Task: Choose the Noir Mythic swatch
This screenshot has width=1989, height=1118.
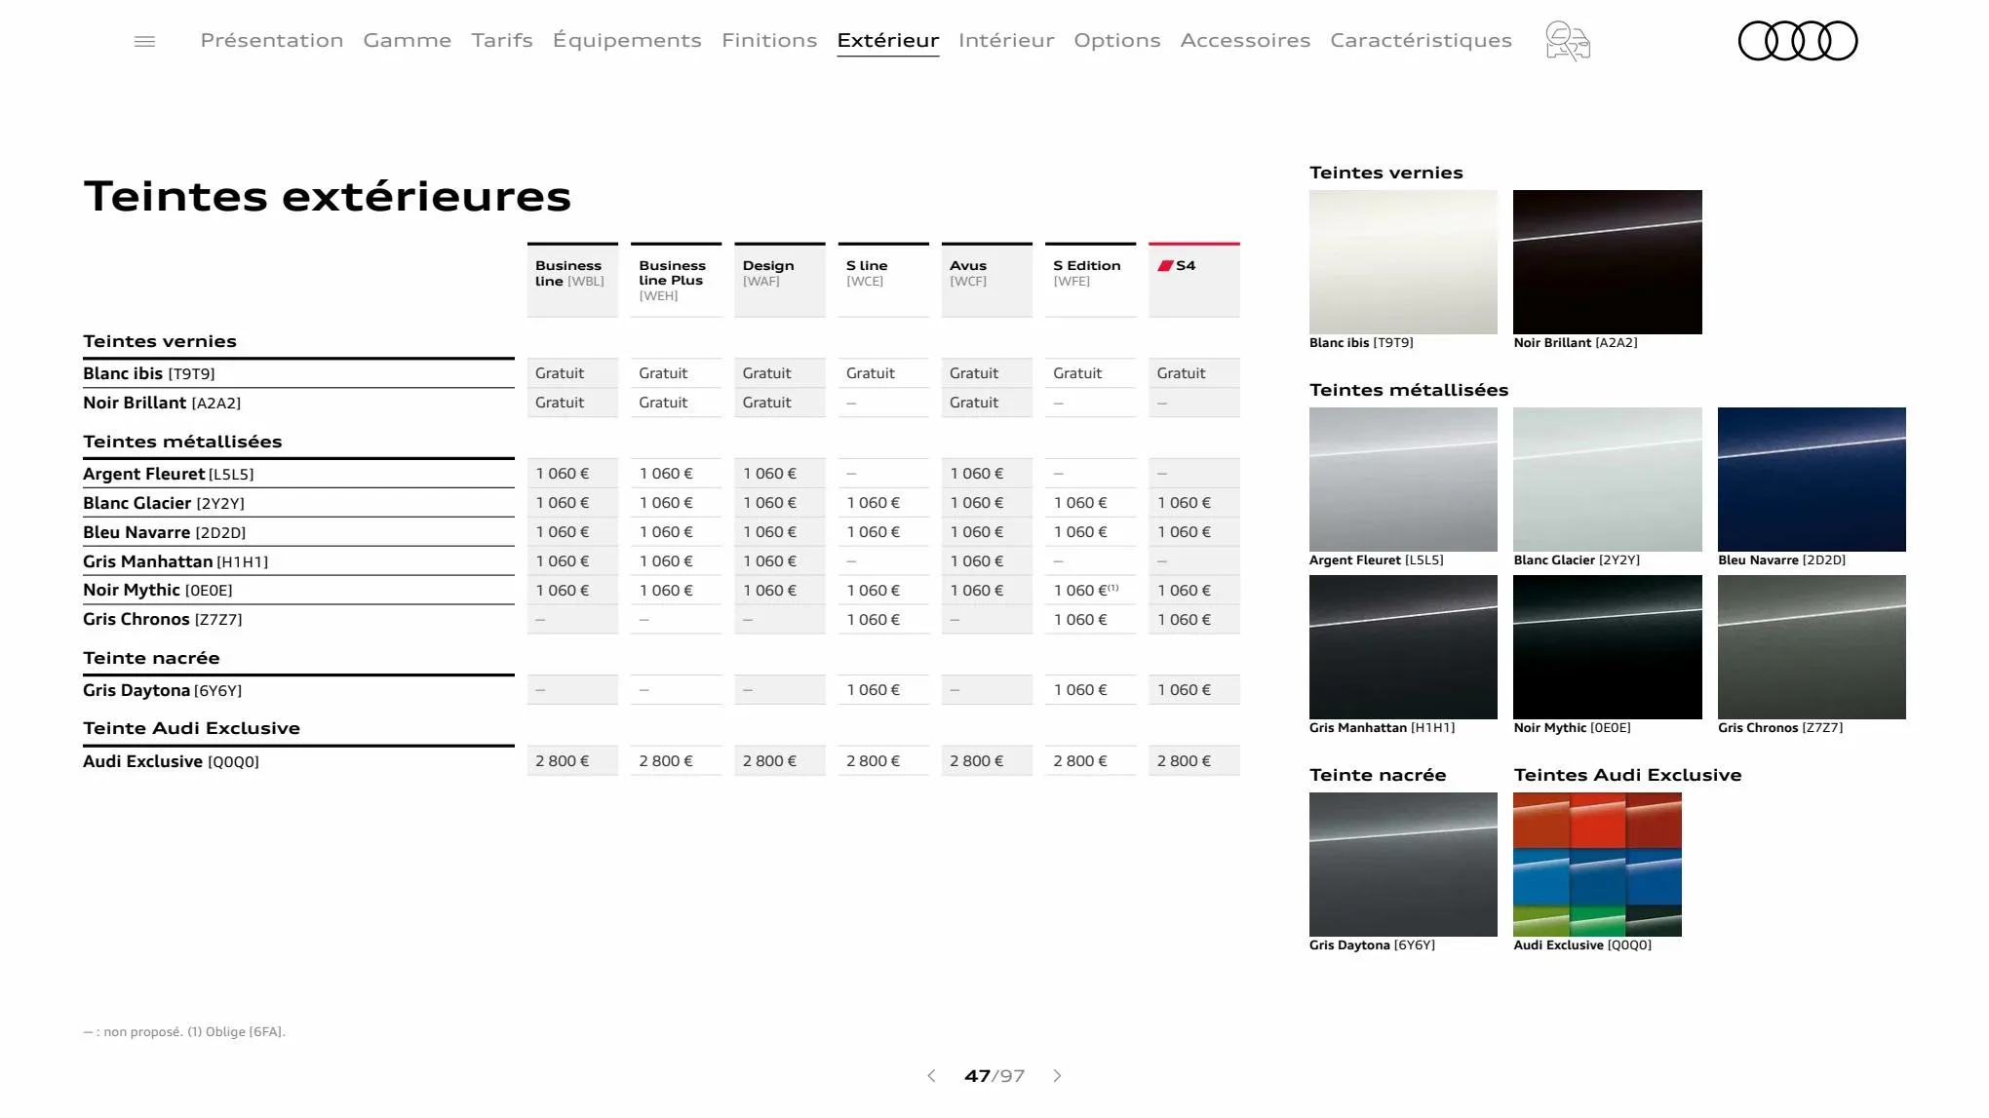Action: (x=1607, y=647)
